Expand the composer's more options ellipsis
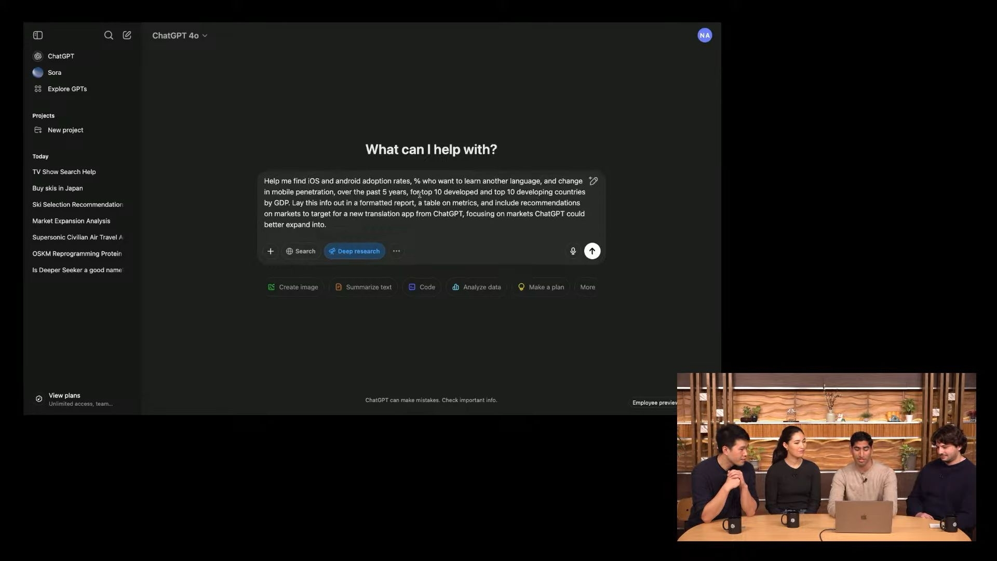This screenshot has height=561, width=997. (x=396, y=251)
